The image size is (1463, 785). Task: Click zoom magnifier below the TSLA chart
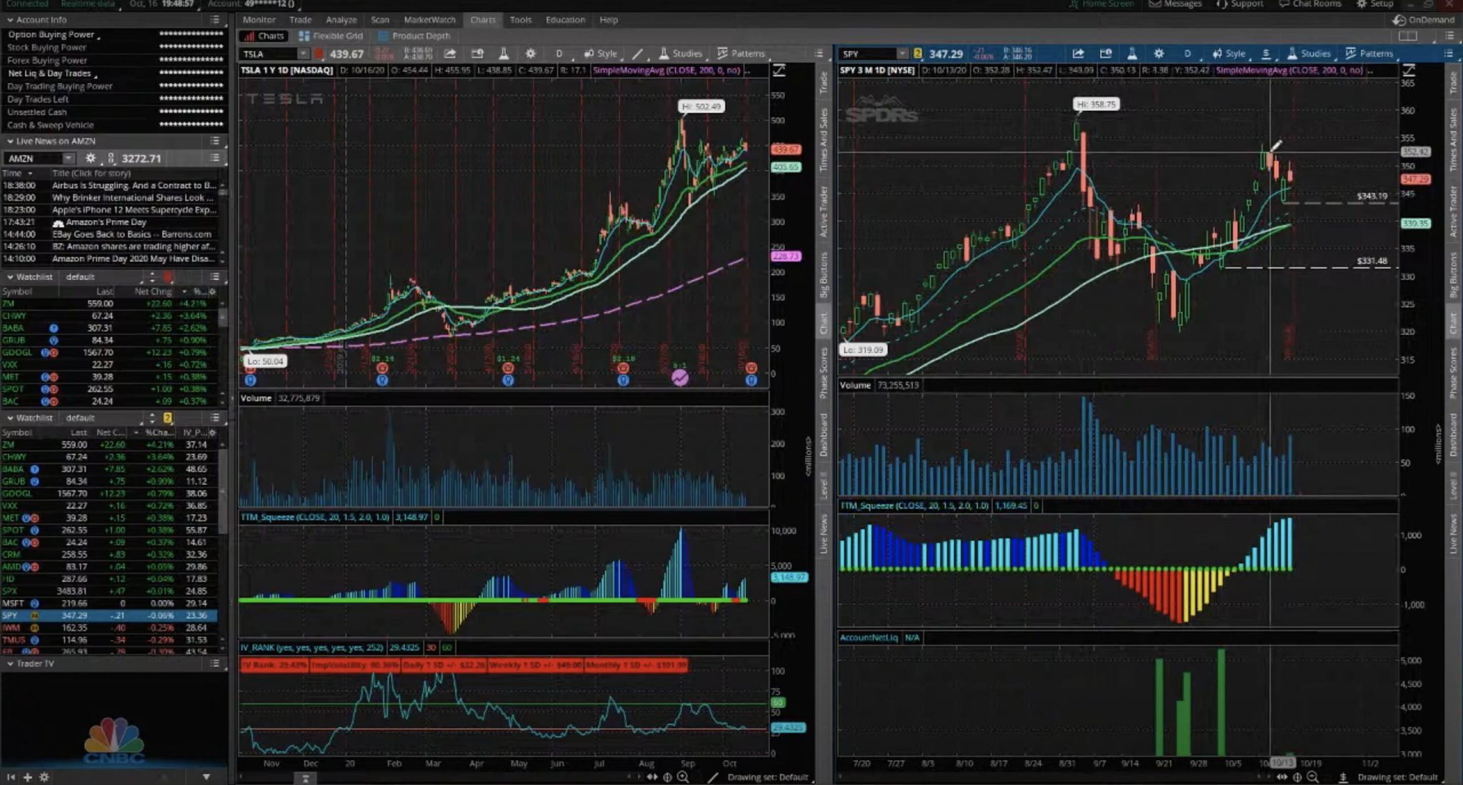click(683, 777)
